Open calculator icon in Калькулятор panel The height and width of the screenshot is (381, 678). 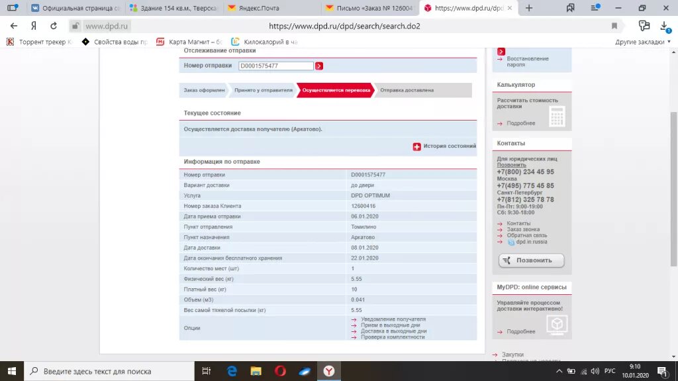click(x=557, y=117)
